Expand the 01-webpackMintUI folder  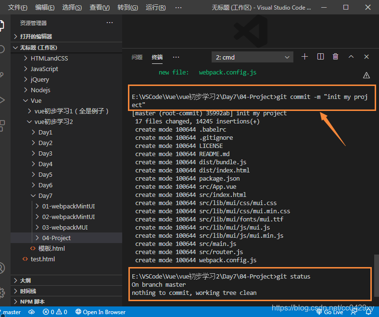pos(66,206)
